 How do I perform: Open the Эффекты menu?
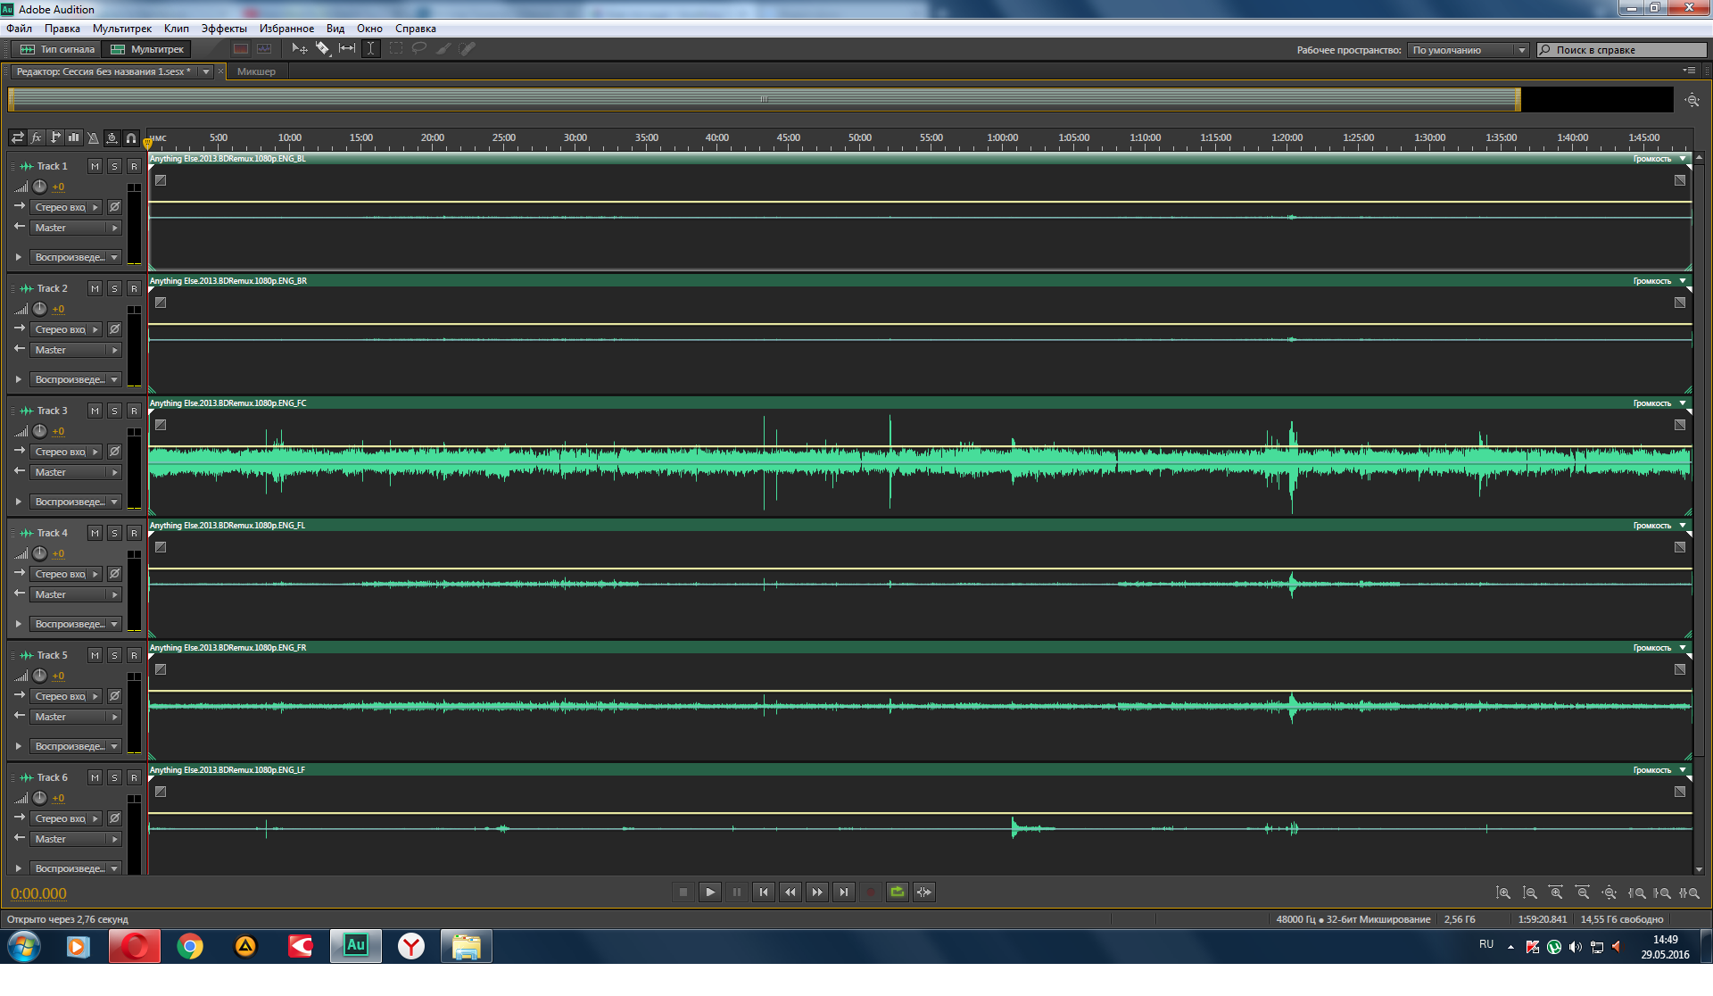click(x=223, y=29)
